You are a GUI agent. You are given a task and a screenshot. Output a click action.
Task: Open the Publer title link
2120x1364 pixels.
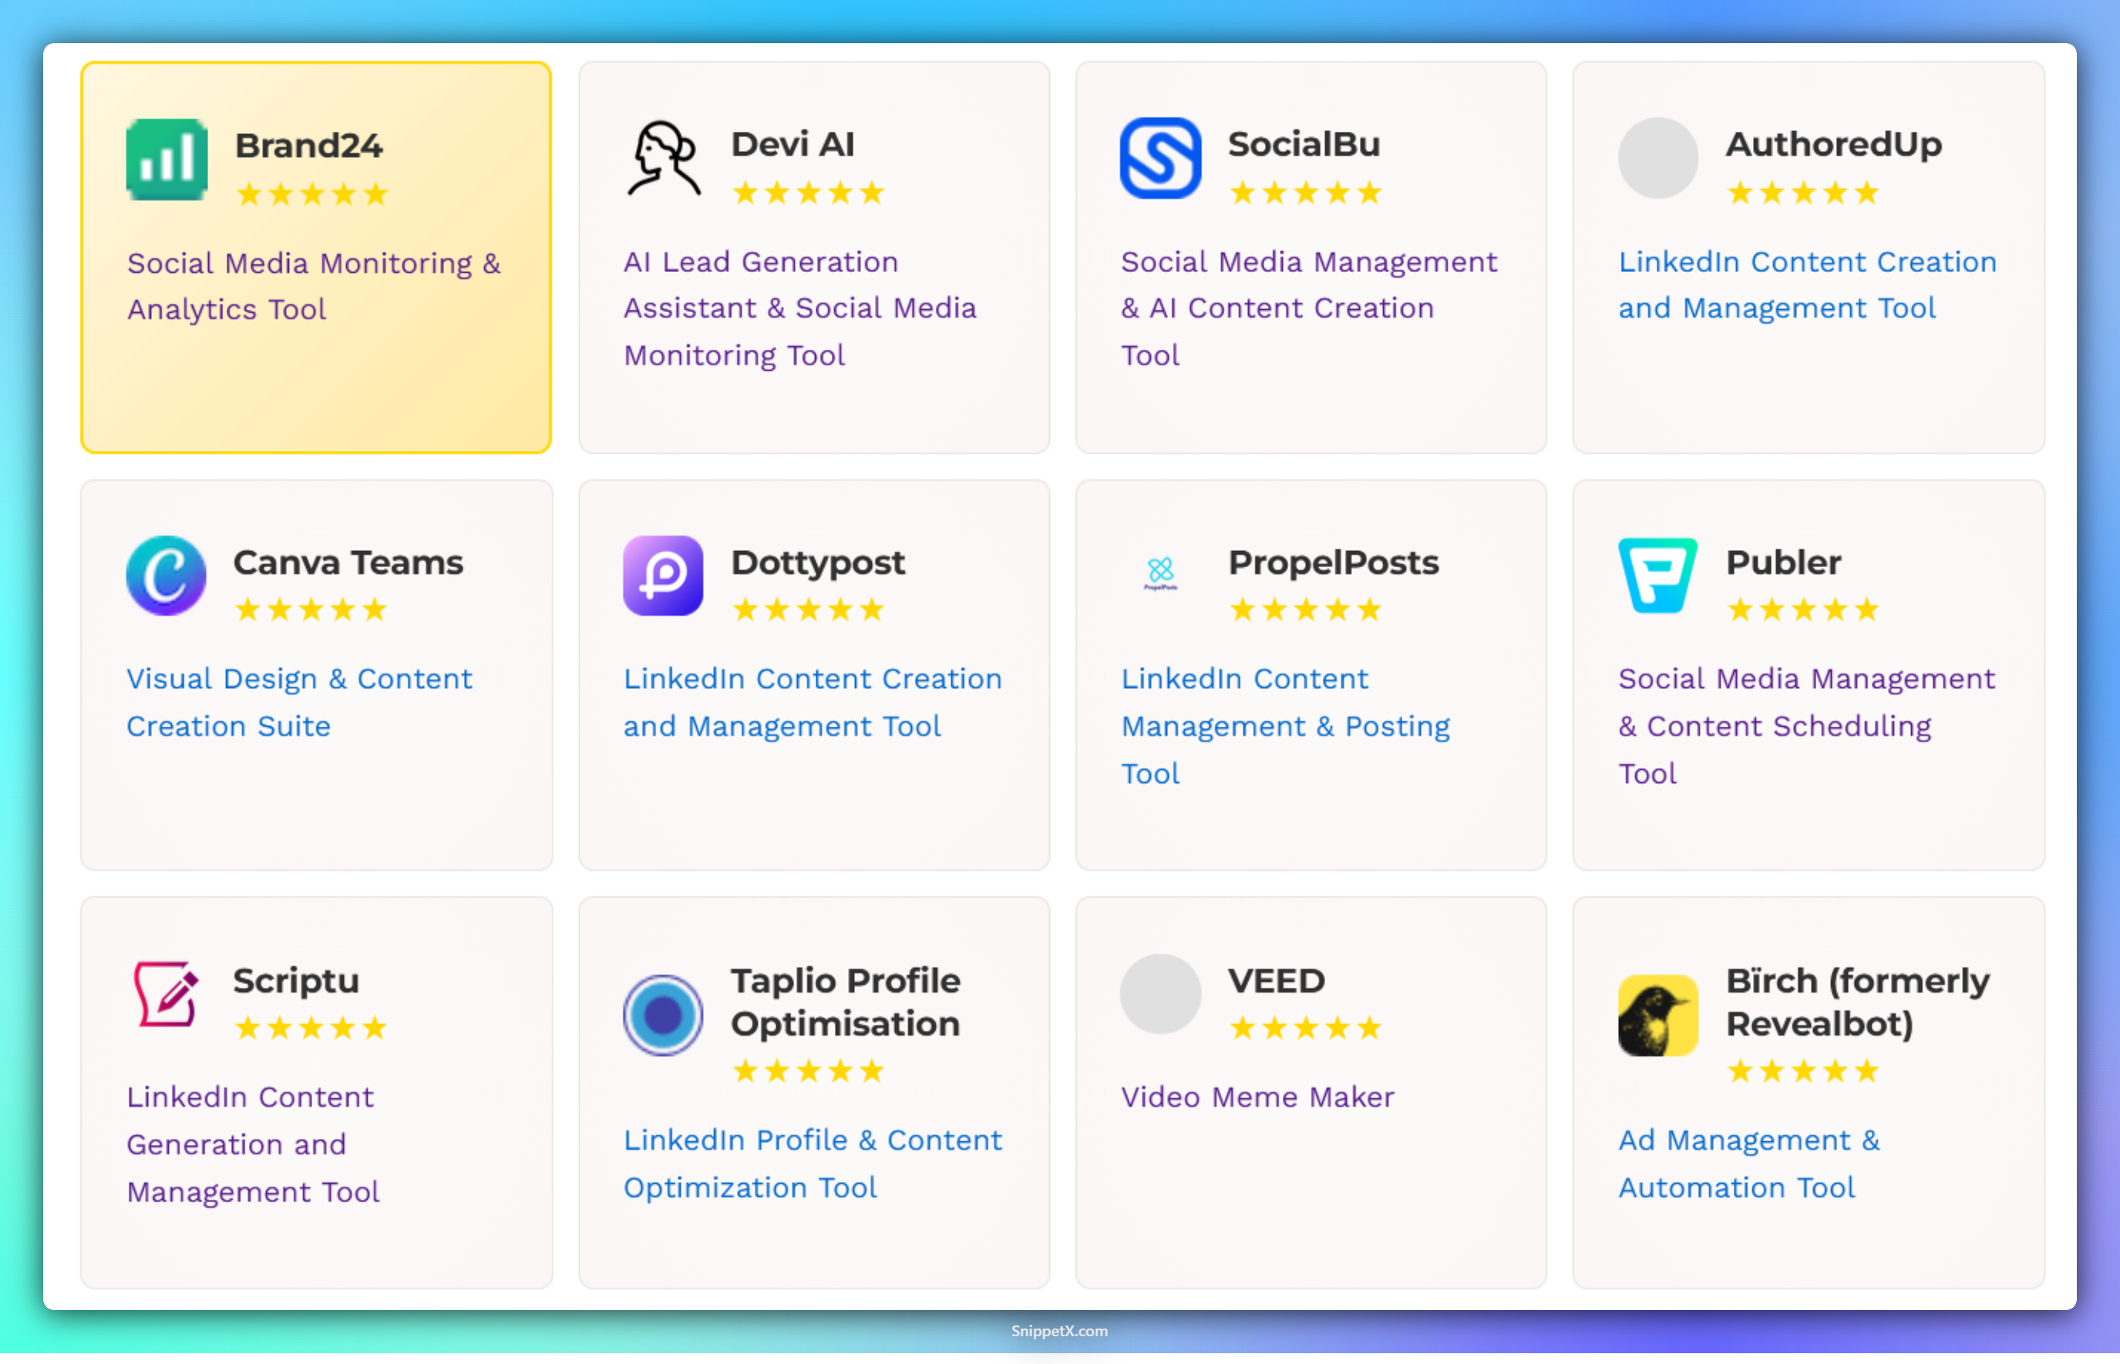coord(1783,563)
